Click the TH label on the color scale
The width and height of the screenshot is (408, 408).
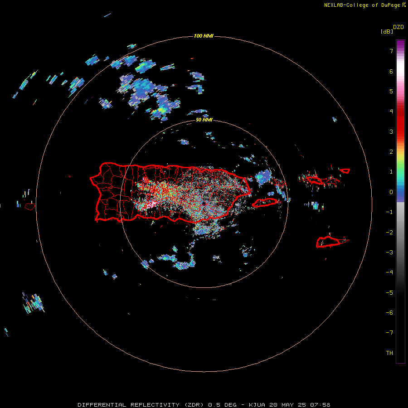click(x=389, y=353)
